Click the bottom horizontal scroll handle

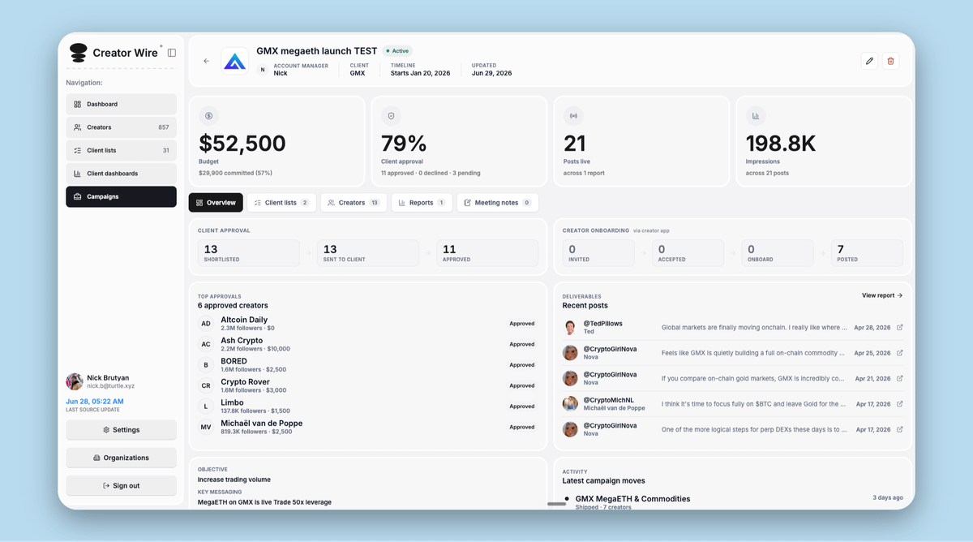pyautogui.click(x=556, y=504)
